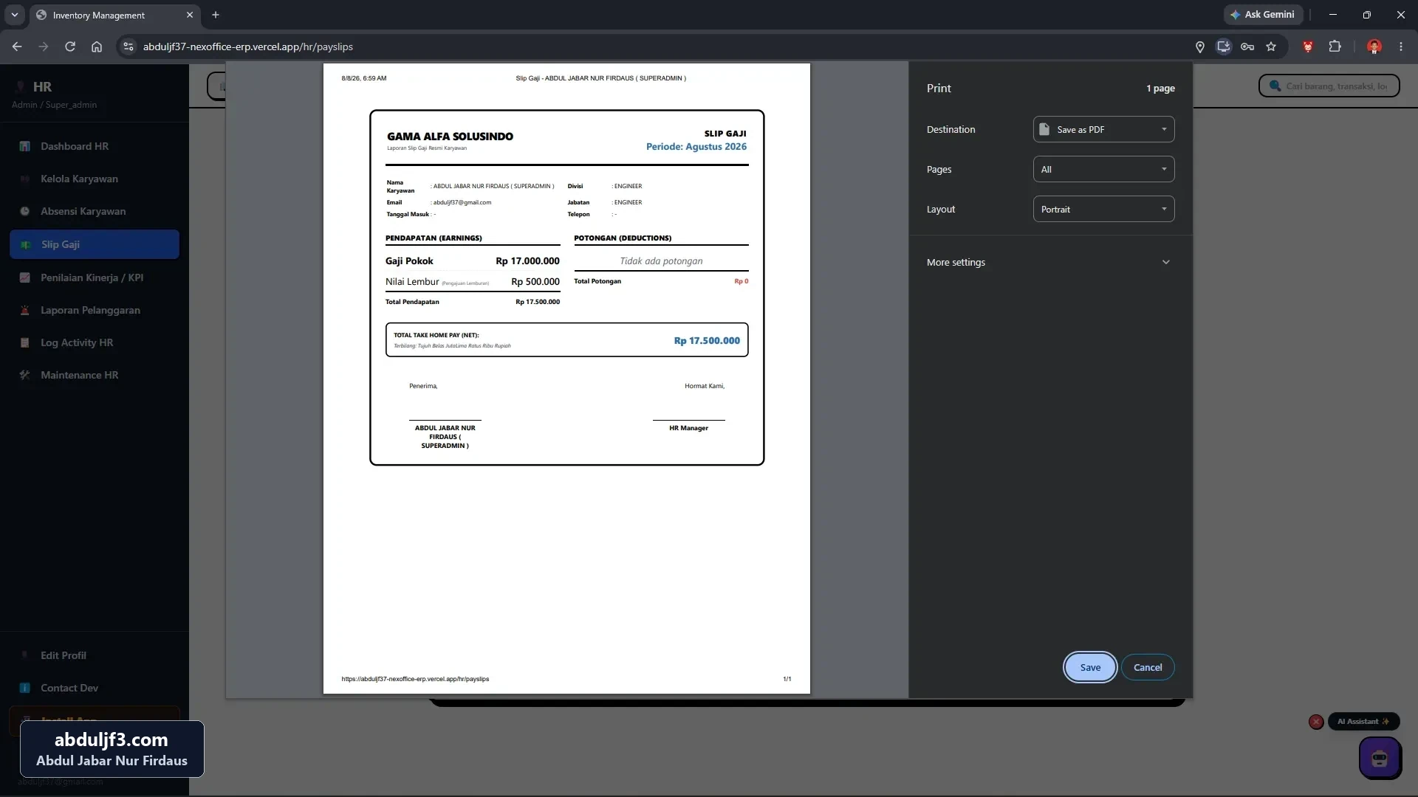Open Contact Dev link

(95, 688)
